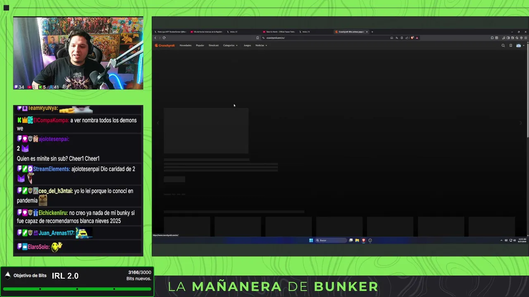Switch to the Official Teaser Trailer tab
Image resolution: width=529 pixels, height=297 pixels.
point(279,32)
